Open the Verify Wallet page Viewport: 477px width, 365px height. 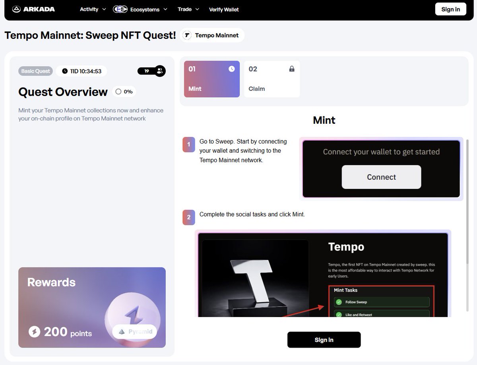click(x=224, y=9)
